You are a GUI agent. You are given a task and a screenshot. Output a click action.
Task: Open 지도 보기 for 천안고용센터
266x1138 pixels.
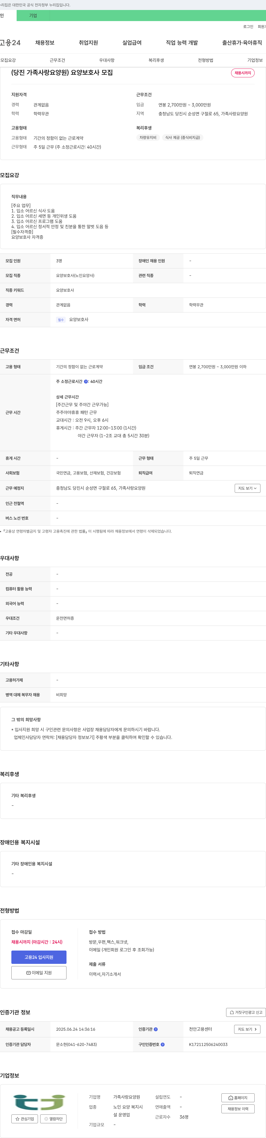tap(247, 1029)
